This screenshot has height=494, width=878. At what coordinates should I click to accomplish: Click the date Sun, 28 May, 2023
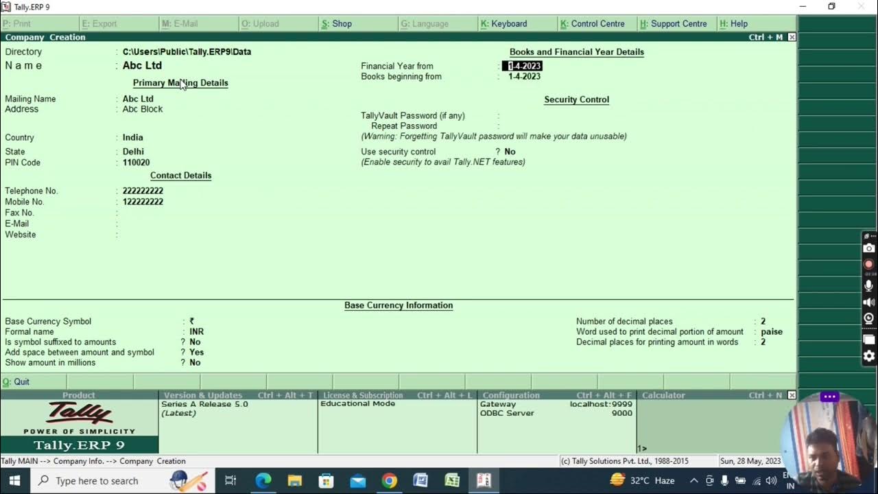point(750,461)
